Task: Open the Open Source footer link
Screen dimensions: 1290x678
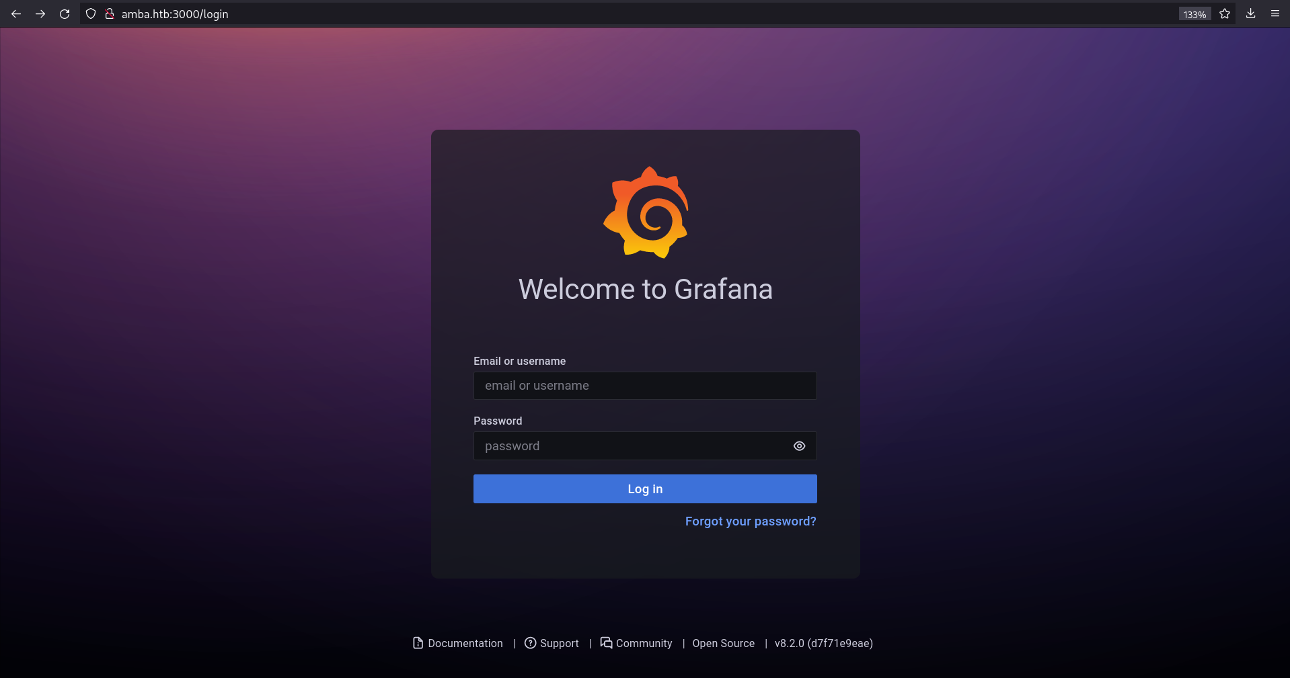Action: 724,643
